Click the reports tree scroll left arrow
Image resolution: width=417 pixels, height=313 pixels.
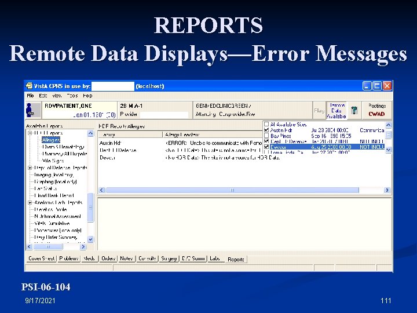(x=30, y=247)
